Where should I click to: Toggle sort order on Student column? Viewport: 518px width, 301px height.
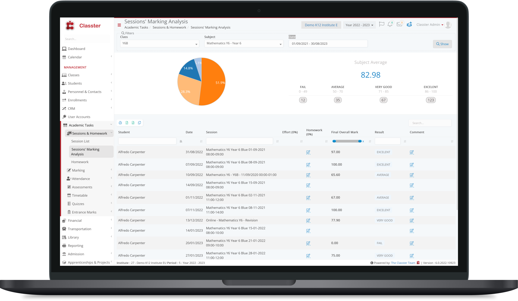pyautogui.click(x=181, y=141)
